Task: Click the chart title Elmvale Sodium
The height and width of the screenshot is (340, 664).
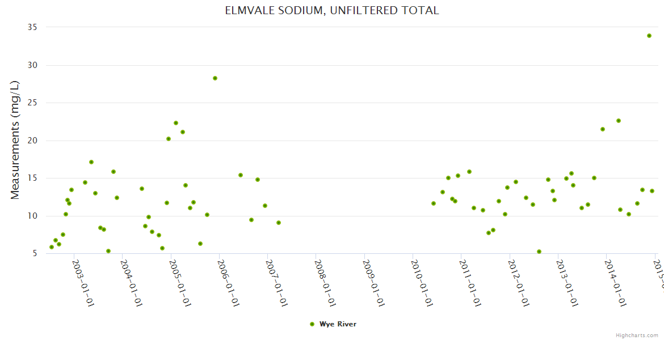Action: click(x=332, y=10)
